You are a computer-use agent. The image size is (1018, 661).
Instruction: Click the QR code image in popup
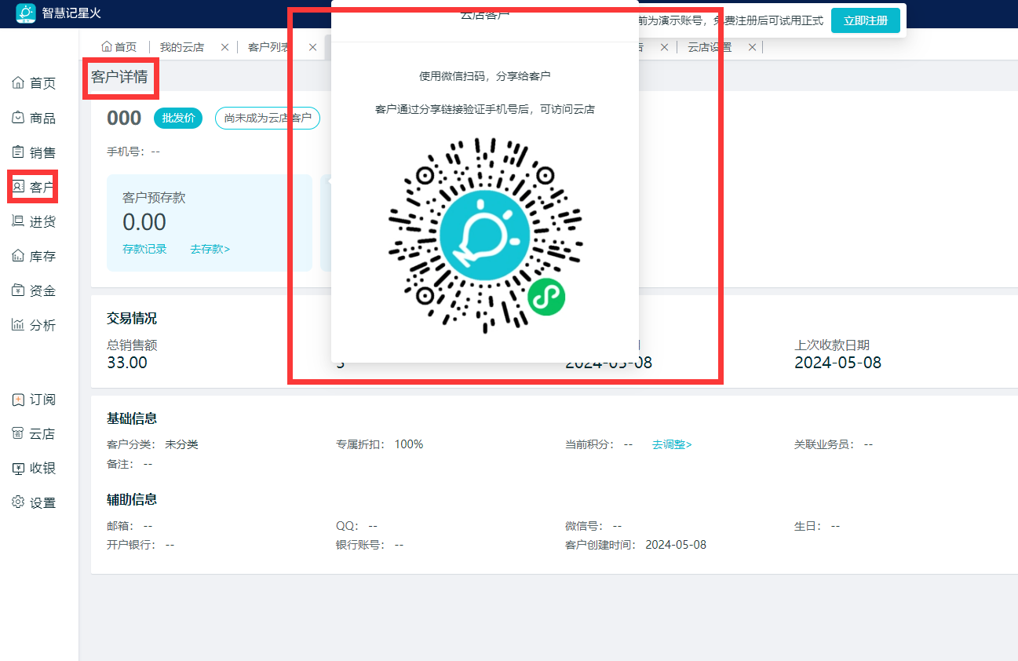pyautogui.click(x=485, y=234)
